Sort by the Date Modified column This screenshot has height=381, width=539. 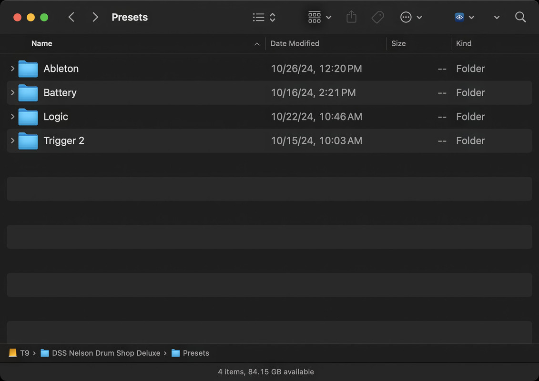click(x=295, y=43)
